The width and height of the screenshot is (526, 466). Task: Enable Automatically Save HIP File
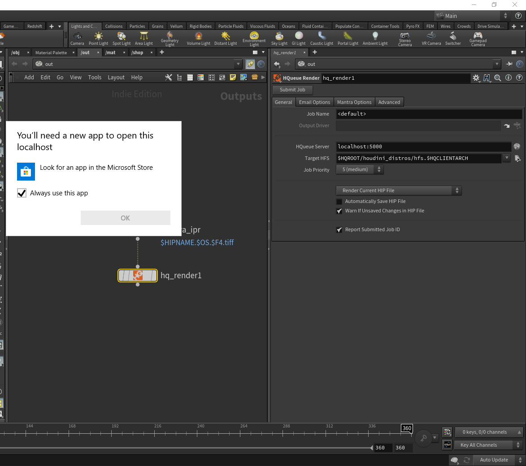click(x=339, y=202)
